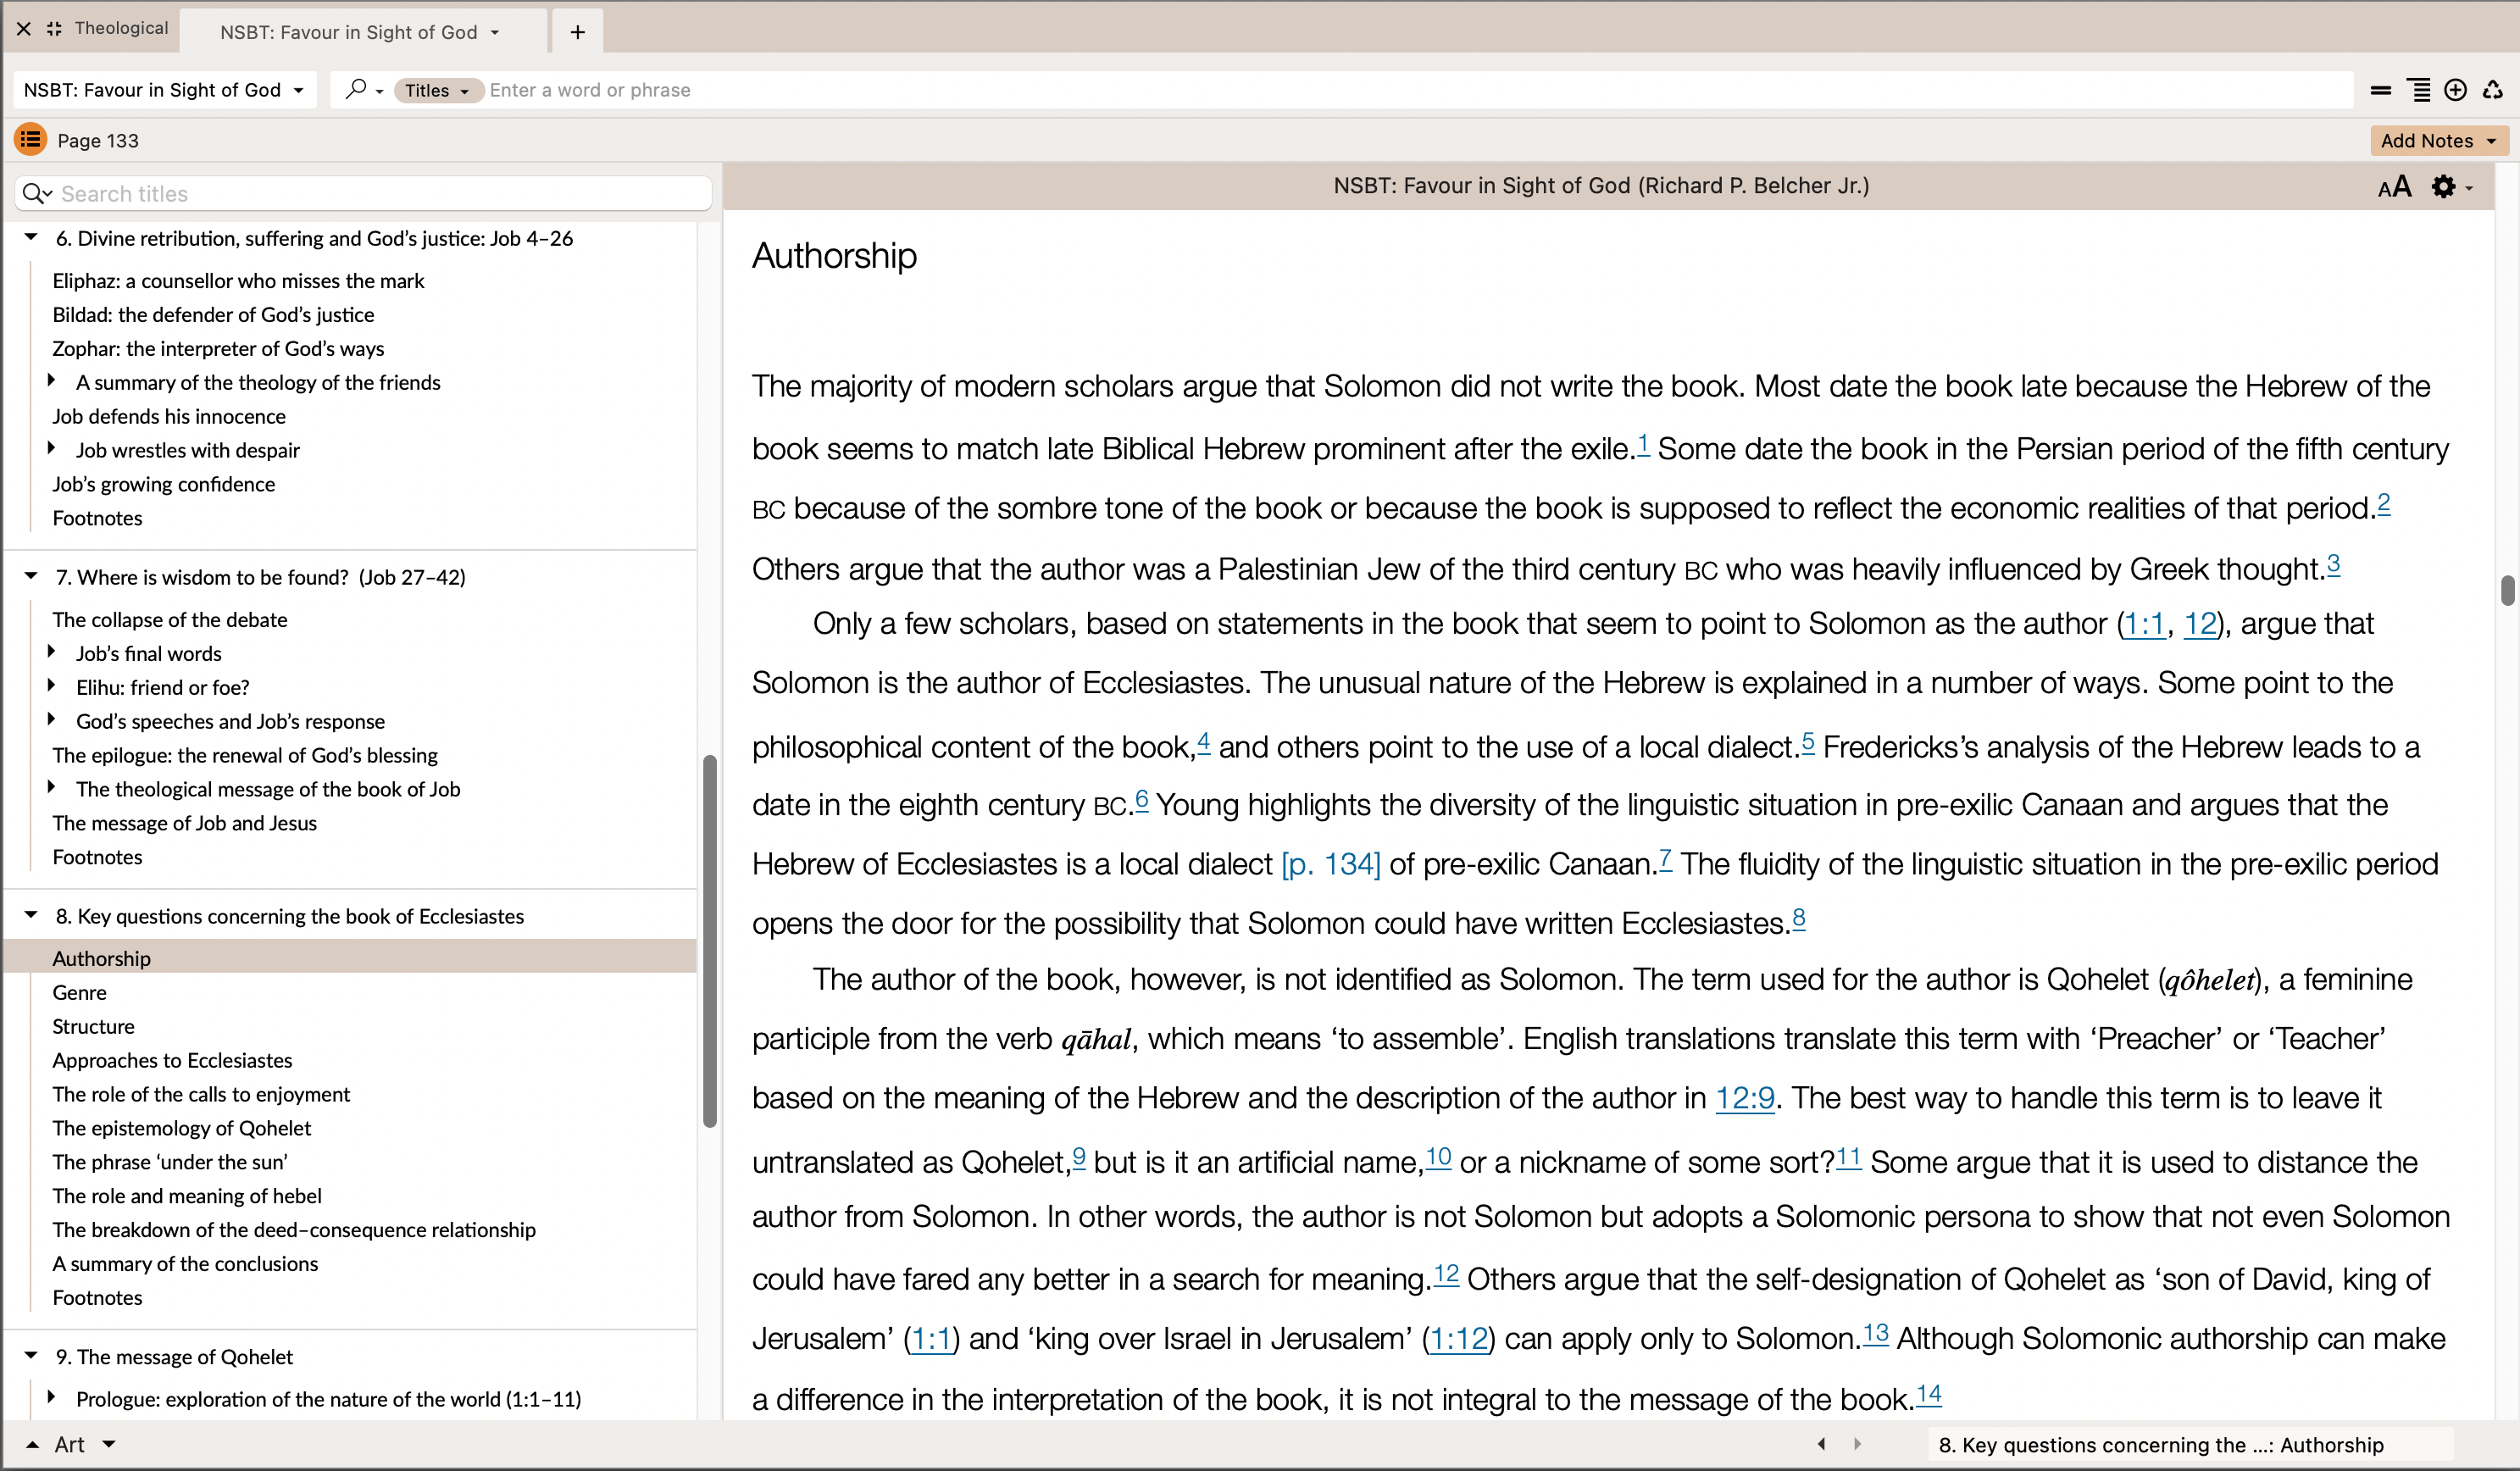Collapse chapter 9 The message of Qohelet
The width and height of the screenshot is (2520, 1471).
click(31, 1356)
